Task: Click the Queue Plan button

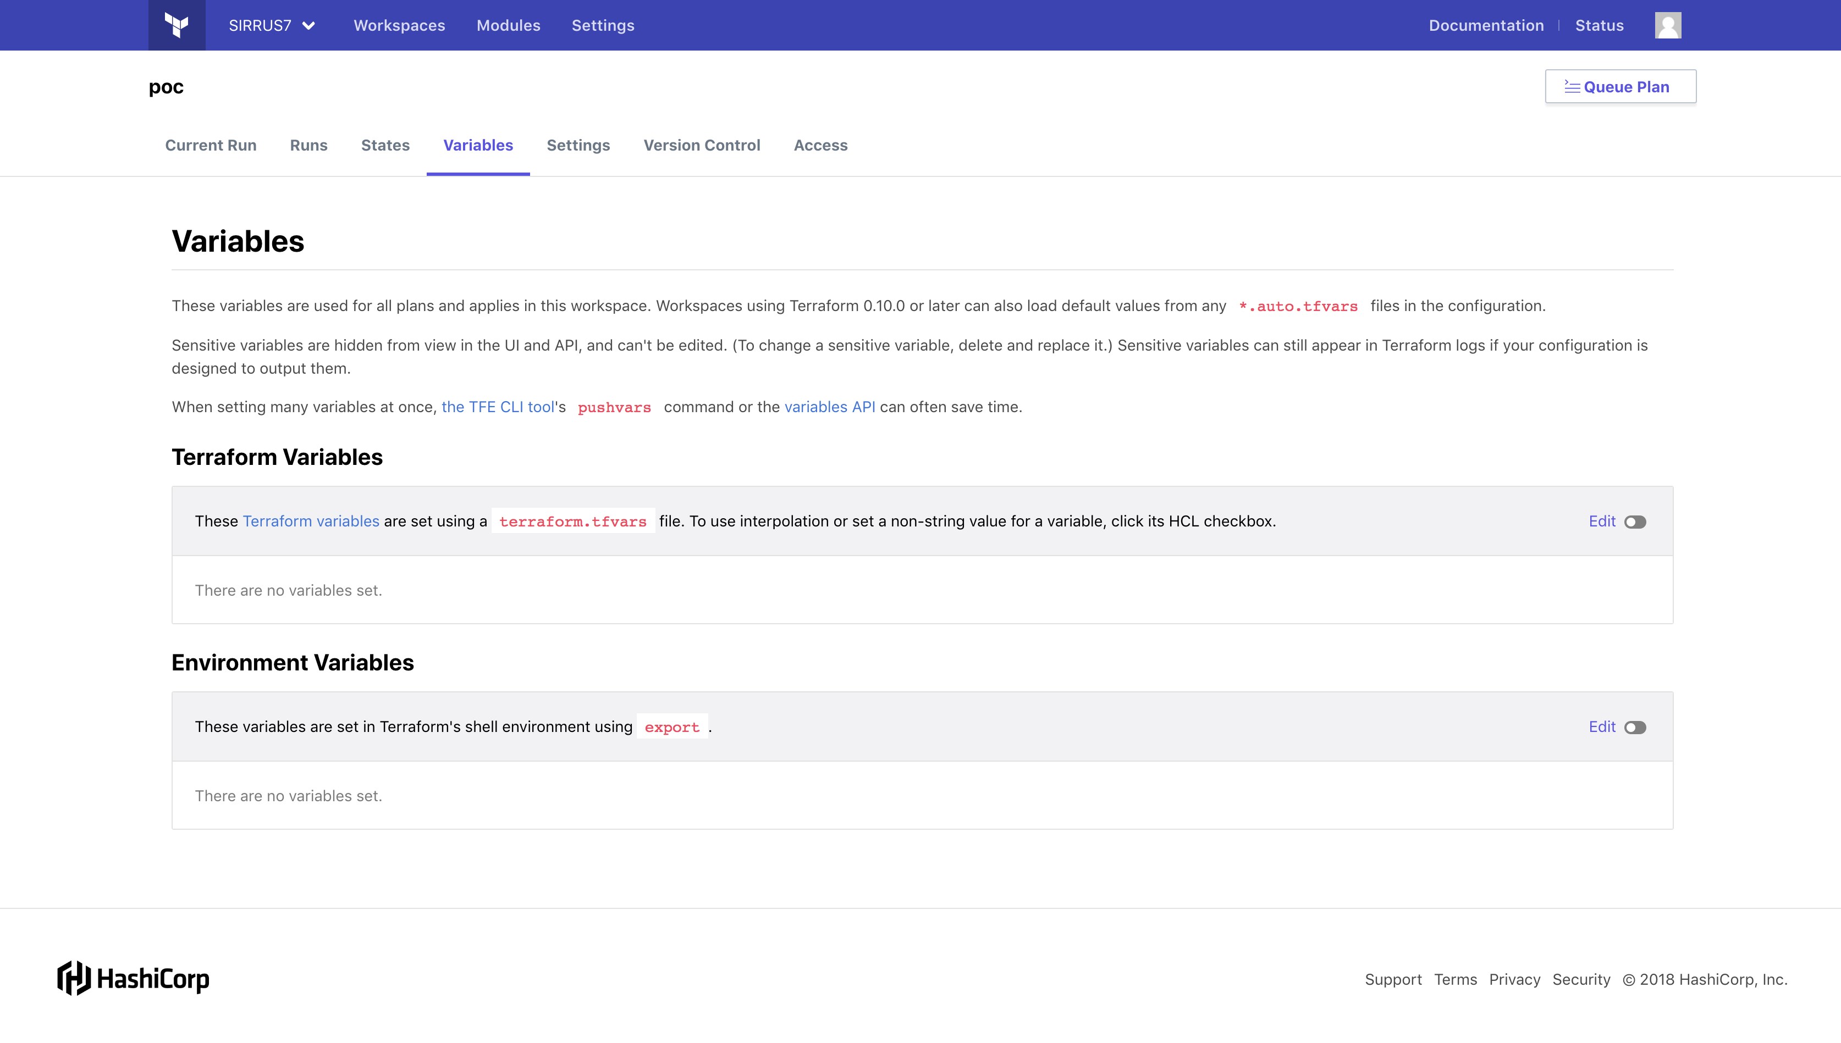Action: (x=1619, y=87)
